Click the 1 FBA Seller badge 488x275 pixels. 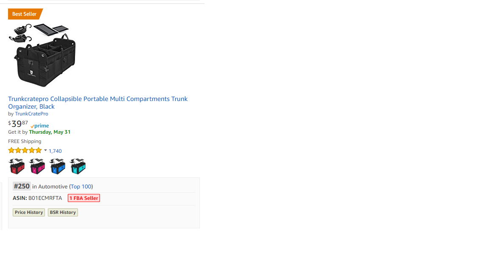[x=84, y=198]
